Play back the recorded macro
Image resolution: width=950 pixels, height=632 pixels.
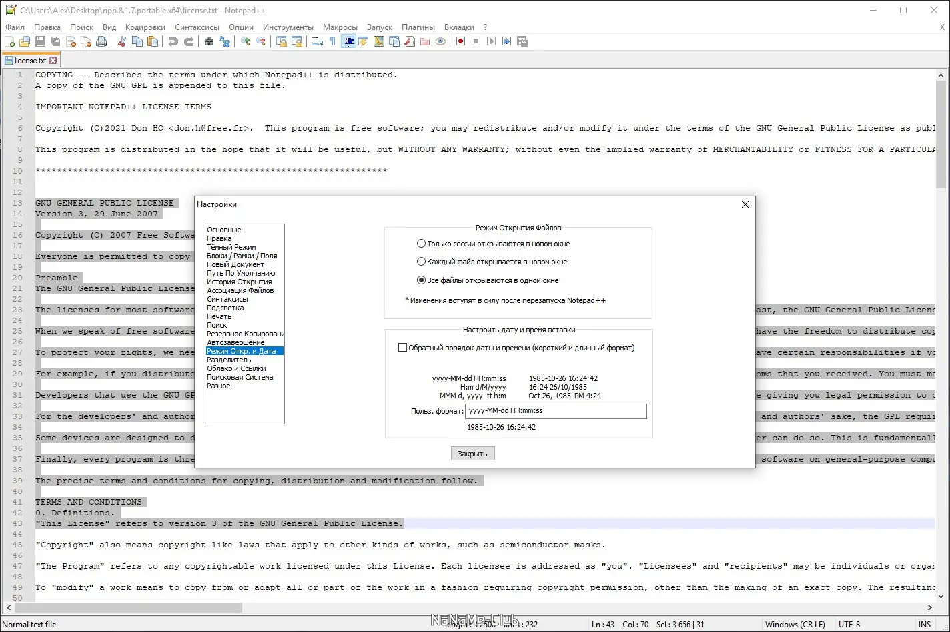492,41
